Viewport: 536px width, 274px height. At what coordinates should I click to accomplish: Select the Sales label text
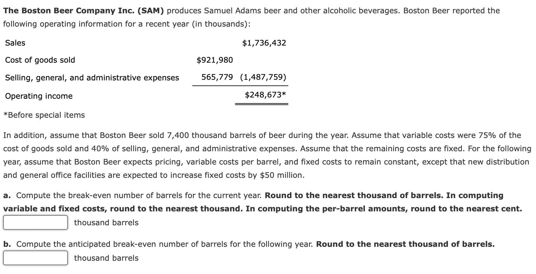click(x=15, y=43)
